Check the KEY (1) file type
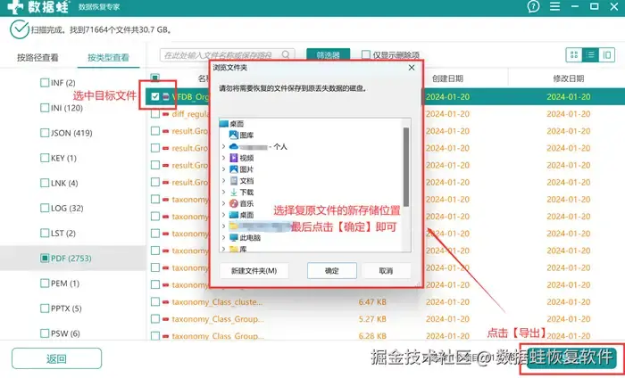The width and height of the screenshot is (625, 378). (x=45, y=158)
